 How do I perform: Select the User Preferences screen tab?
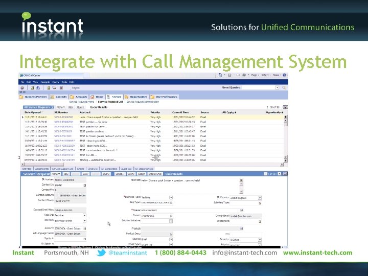[x=164, y=97]
